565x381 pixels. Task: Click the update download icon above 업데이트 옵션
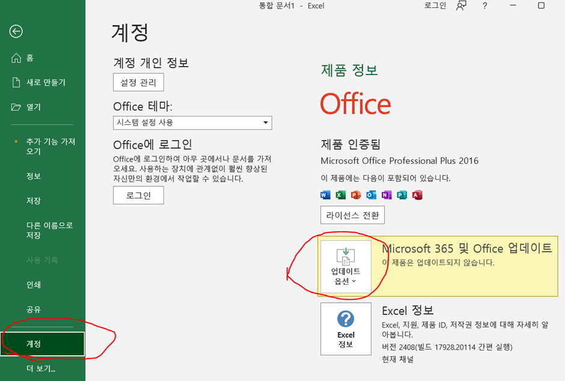pos(346,257)
